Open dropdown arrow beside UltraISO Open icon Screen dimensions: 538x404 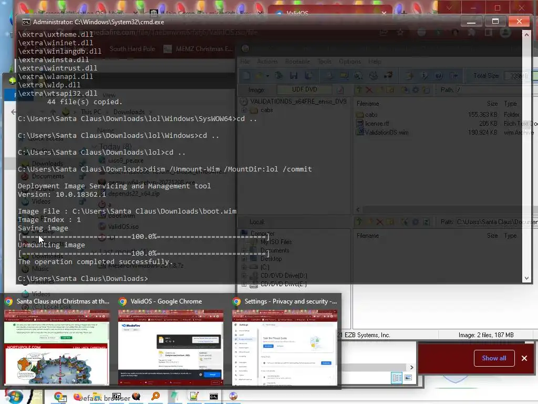(267, 76)
